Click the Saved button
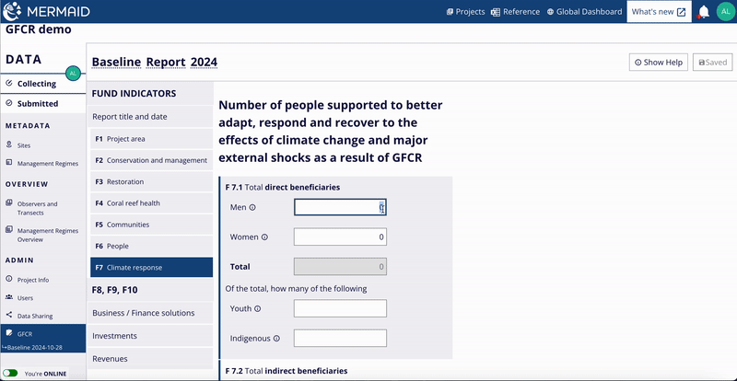The height and width of the screenshot is (381, 737). click(x=712, y=62)
